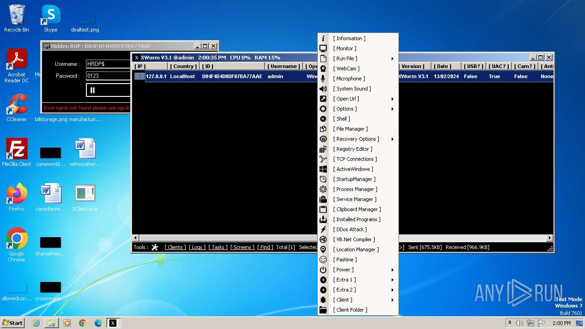The width and height of the screenshot is (585, 329).
Task: Expand the Recovery Options submenu
Action: click(393, 139)
